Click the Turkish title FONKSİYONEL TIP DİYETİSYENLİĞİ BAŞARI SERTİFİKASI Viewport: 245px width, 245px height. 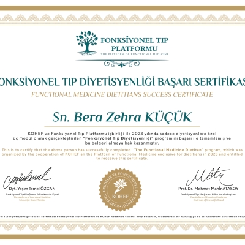tap(123, 82)
